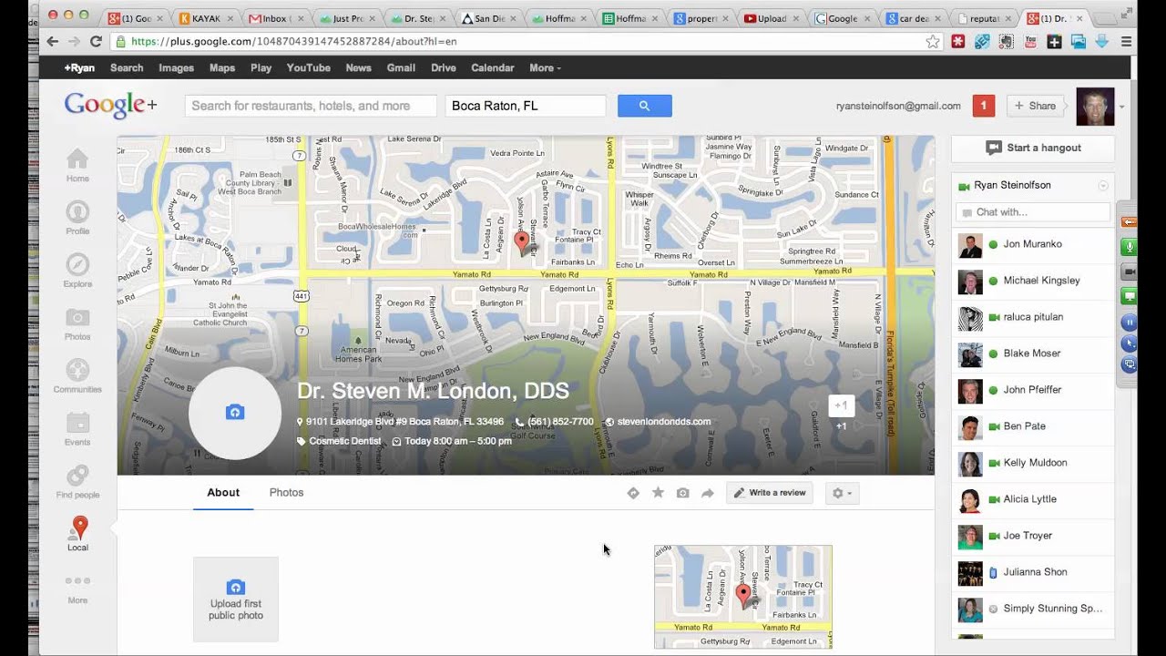Reload the page
1166x656 pixels.
point(96,41)
